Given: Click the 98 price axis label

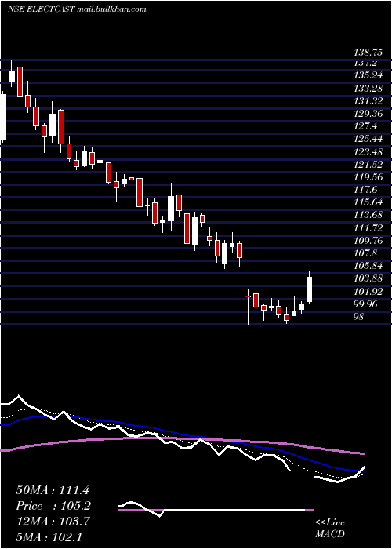Looking at the screenshot, I should coord(359,317).
